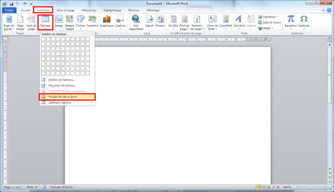The width and height of the screenshot is (334, 192).
Task: Save document from Quick Access Toolbar
Action: tap(11, 4)
